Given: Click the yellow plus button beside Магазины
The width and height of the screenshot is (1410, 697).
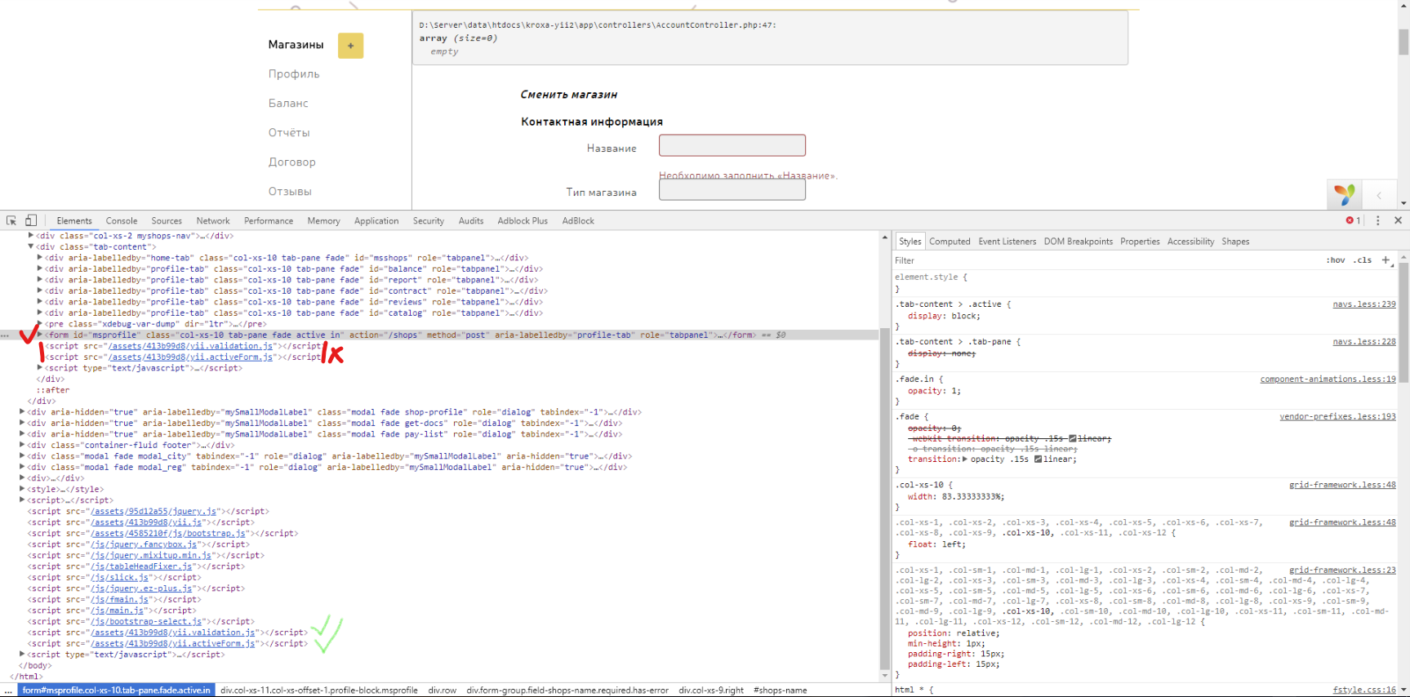Looking at the screenshot, I should tap(350, 46).
